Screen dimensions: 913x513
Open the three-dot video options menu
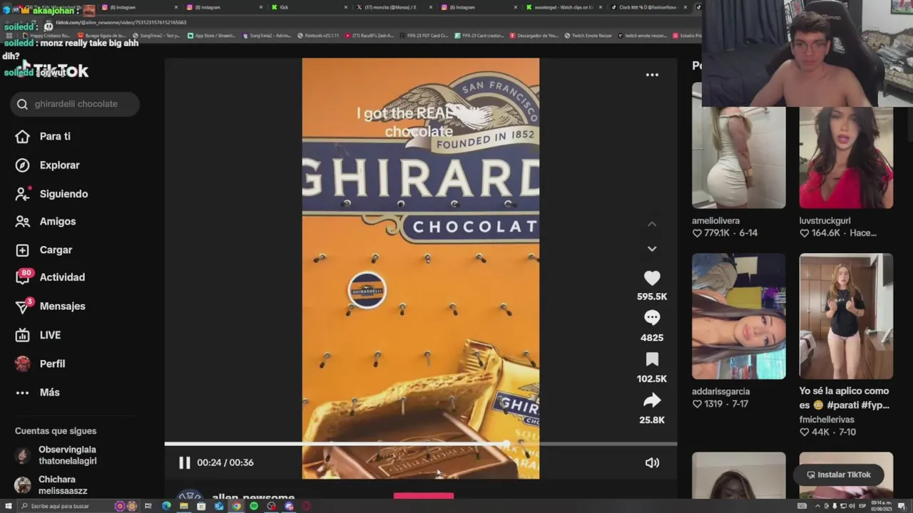[x=652, y=75]
